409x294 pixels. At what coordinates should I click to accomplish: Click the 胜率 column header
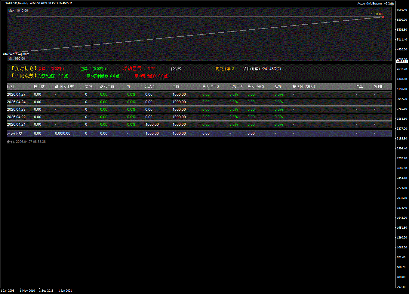359,86
